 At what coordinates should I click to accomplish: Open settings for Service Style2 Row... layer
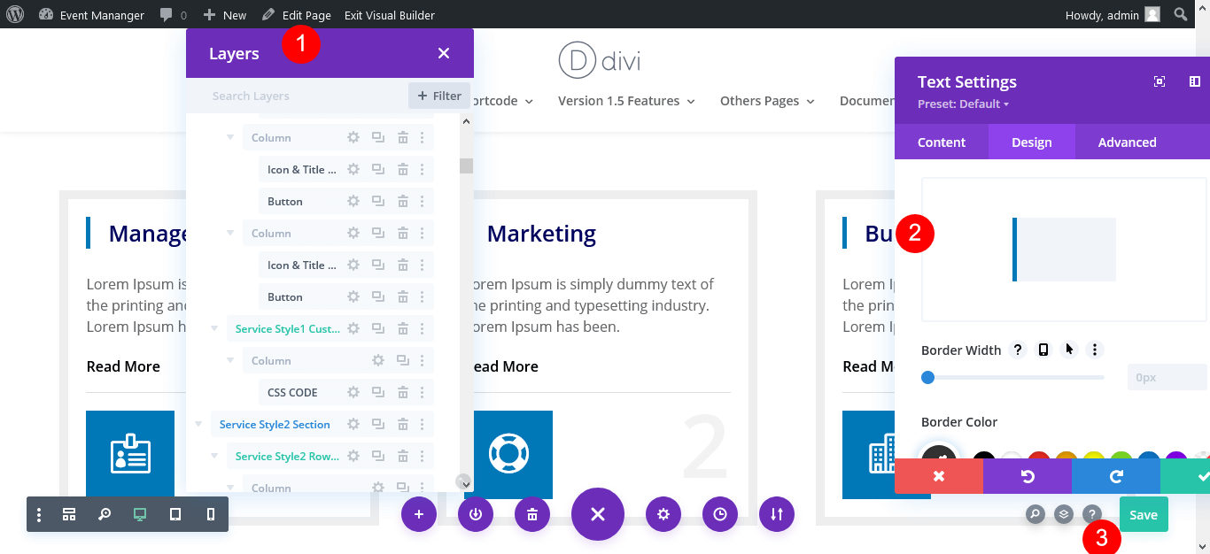pos(353,456)
